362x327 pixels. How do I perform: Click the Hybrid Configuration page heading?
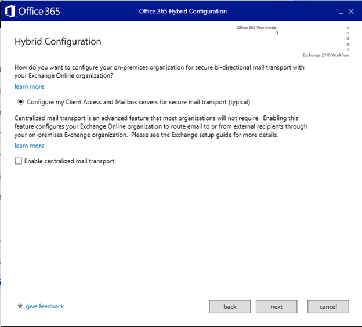[57, 42]
